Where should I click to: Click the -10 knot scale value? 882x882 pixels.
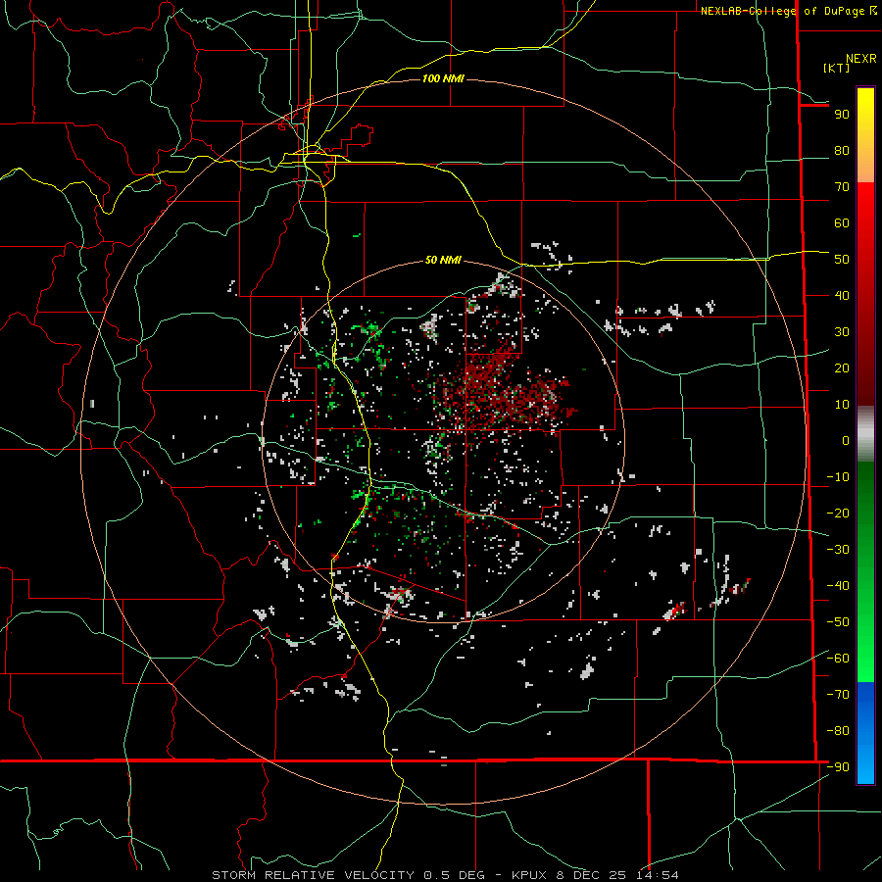tap(838, 477)
